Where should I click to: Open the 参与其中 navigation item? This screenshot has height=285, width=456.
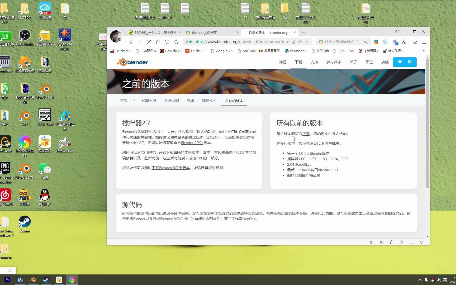click(334, 62)
